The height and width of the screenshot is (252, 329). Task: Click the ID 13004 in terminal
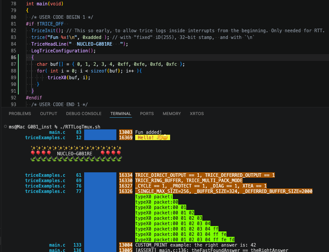click(126, 245)
